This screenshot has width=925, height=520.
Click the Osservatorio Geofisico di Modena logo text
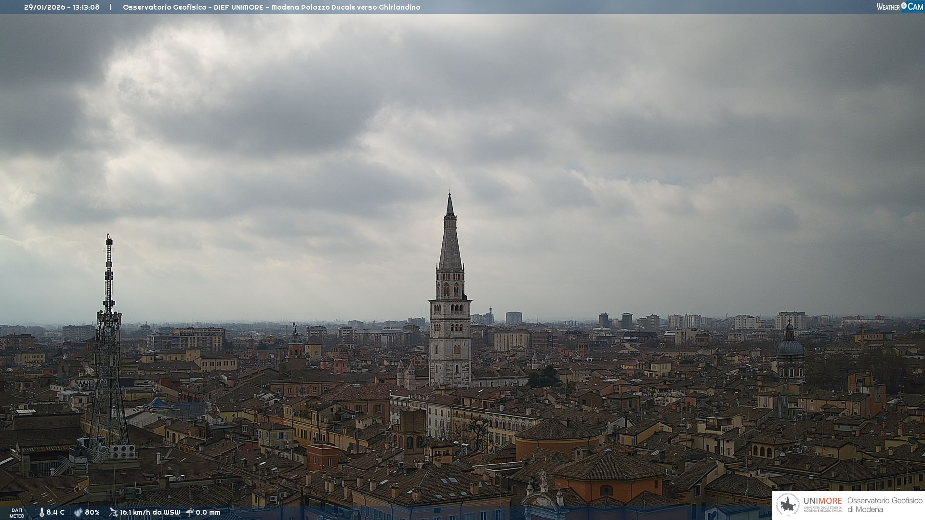[x=885, y=505]
